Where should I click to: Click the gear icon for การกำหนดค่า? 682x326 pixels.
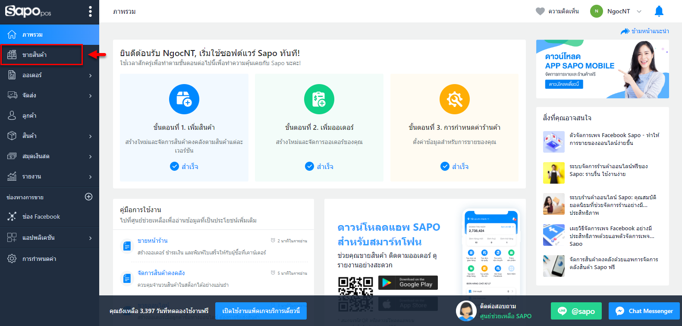point(12,259)
